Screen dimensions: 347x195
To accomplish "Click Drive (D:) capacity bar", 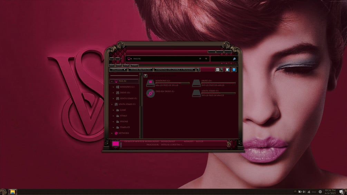I will [x=219, y=83].
